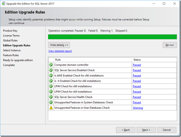The height and width of the screenshot is (137, 181).
Task: Click yellow warning icon for User Databases Check
Action: pos(51,108)
